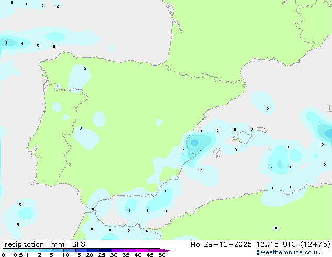Click the "[mm]" unit label
The height and width of the screenshot is (257, 332).
(58, 244)
